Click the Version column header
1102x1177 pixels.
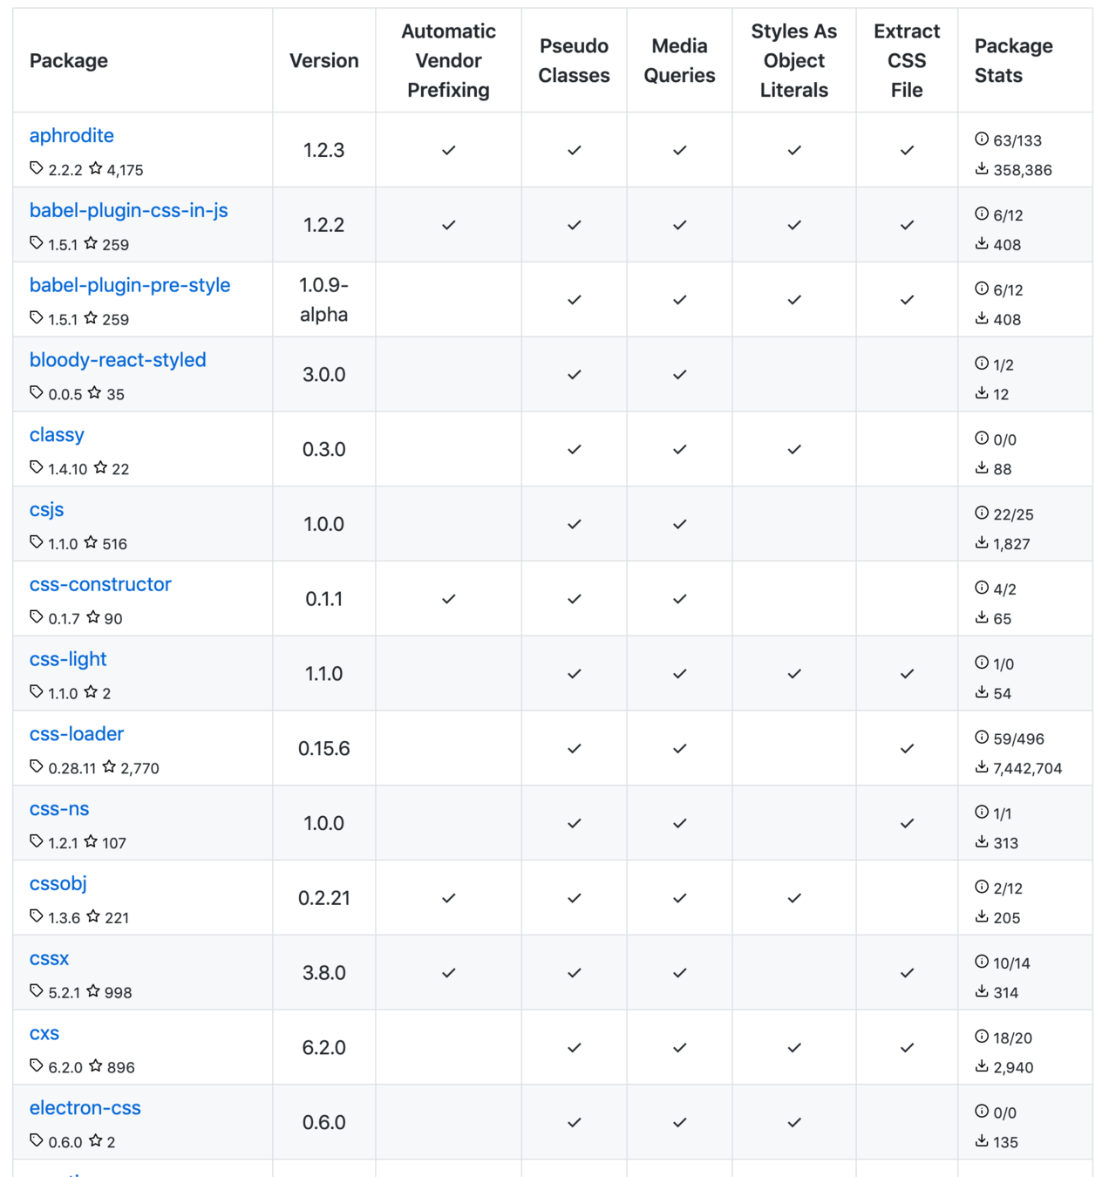[x=324, y=60]
